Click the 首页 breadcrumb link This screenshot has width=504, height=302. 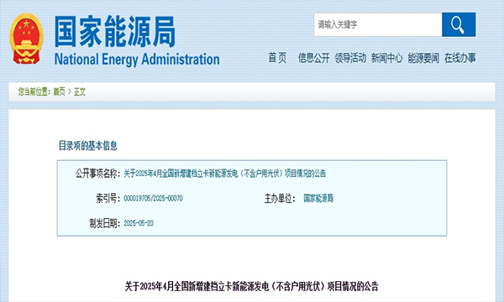[59, 91]
